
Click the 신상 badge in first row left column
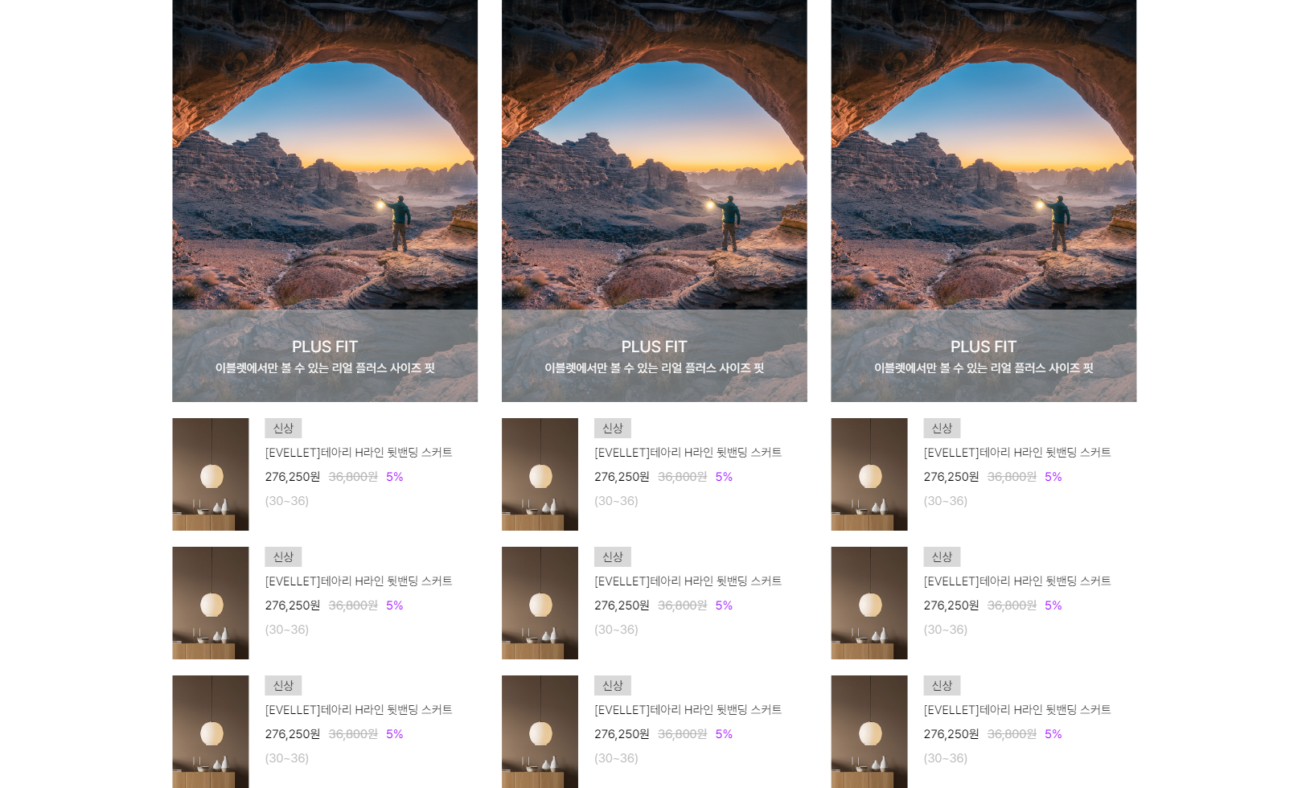pos(283,429)
